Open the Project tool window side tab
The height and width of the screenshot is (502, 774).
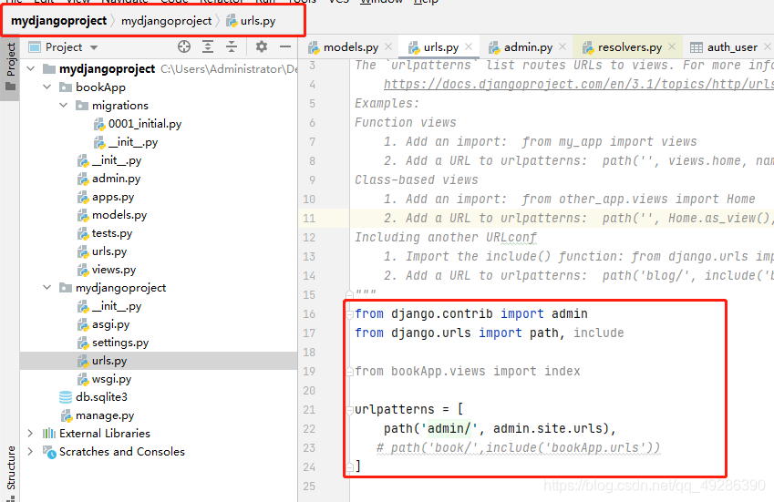[10, 67]
